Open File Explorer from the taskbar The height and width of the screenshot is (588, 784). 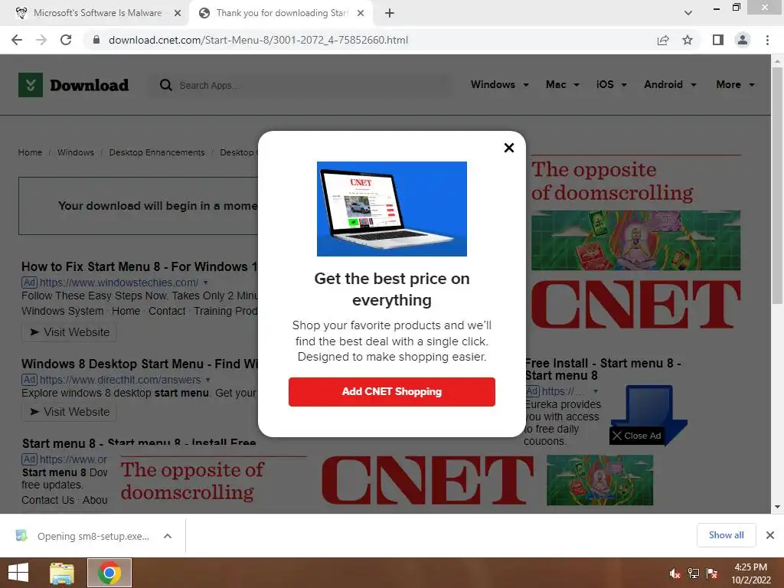[x=62, y=573]
